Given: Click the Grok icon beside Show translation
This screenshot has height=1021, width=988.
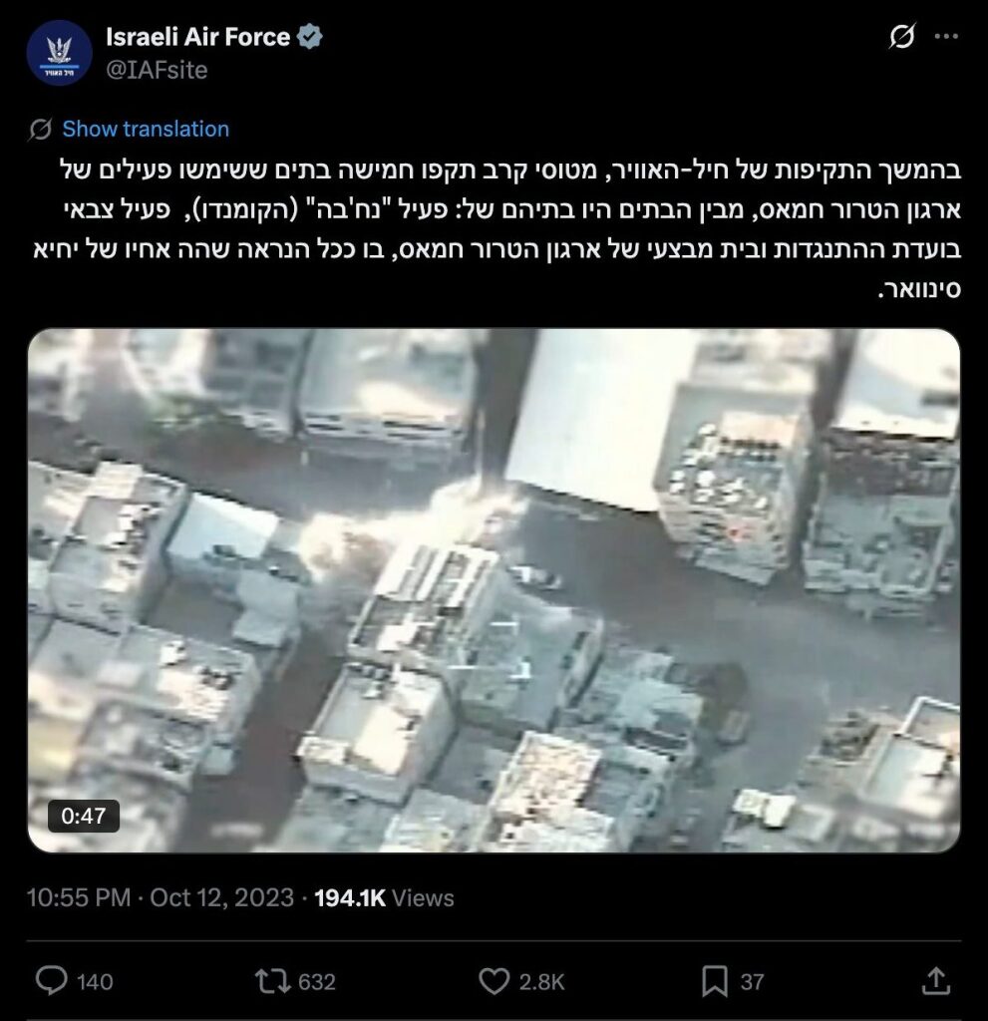Looking at the screenshot, I should click(41, 129).
